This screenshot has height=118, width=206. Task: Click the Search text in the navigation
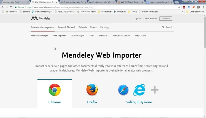[x=169, y=27]
